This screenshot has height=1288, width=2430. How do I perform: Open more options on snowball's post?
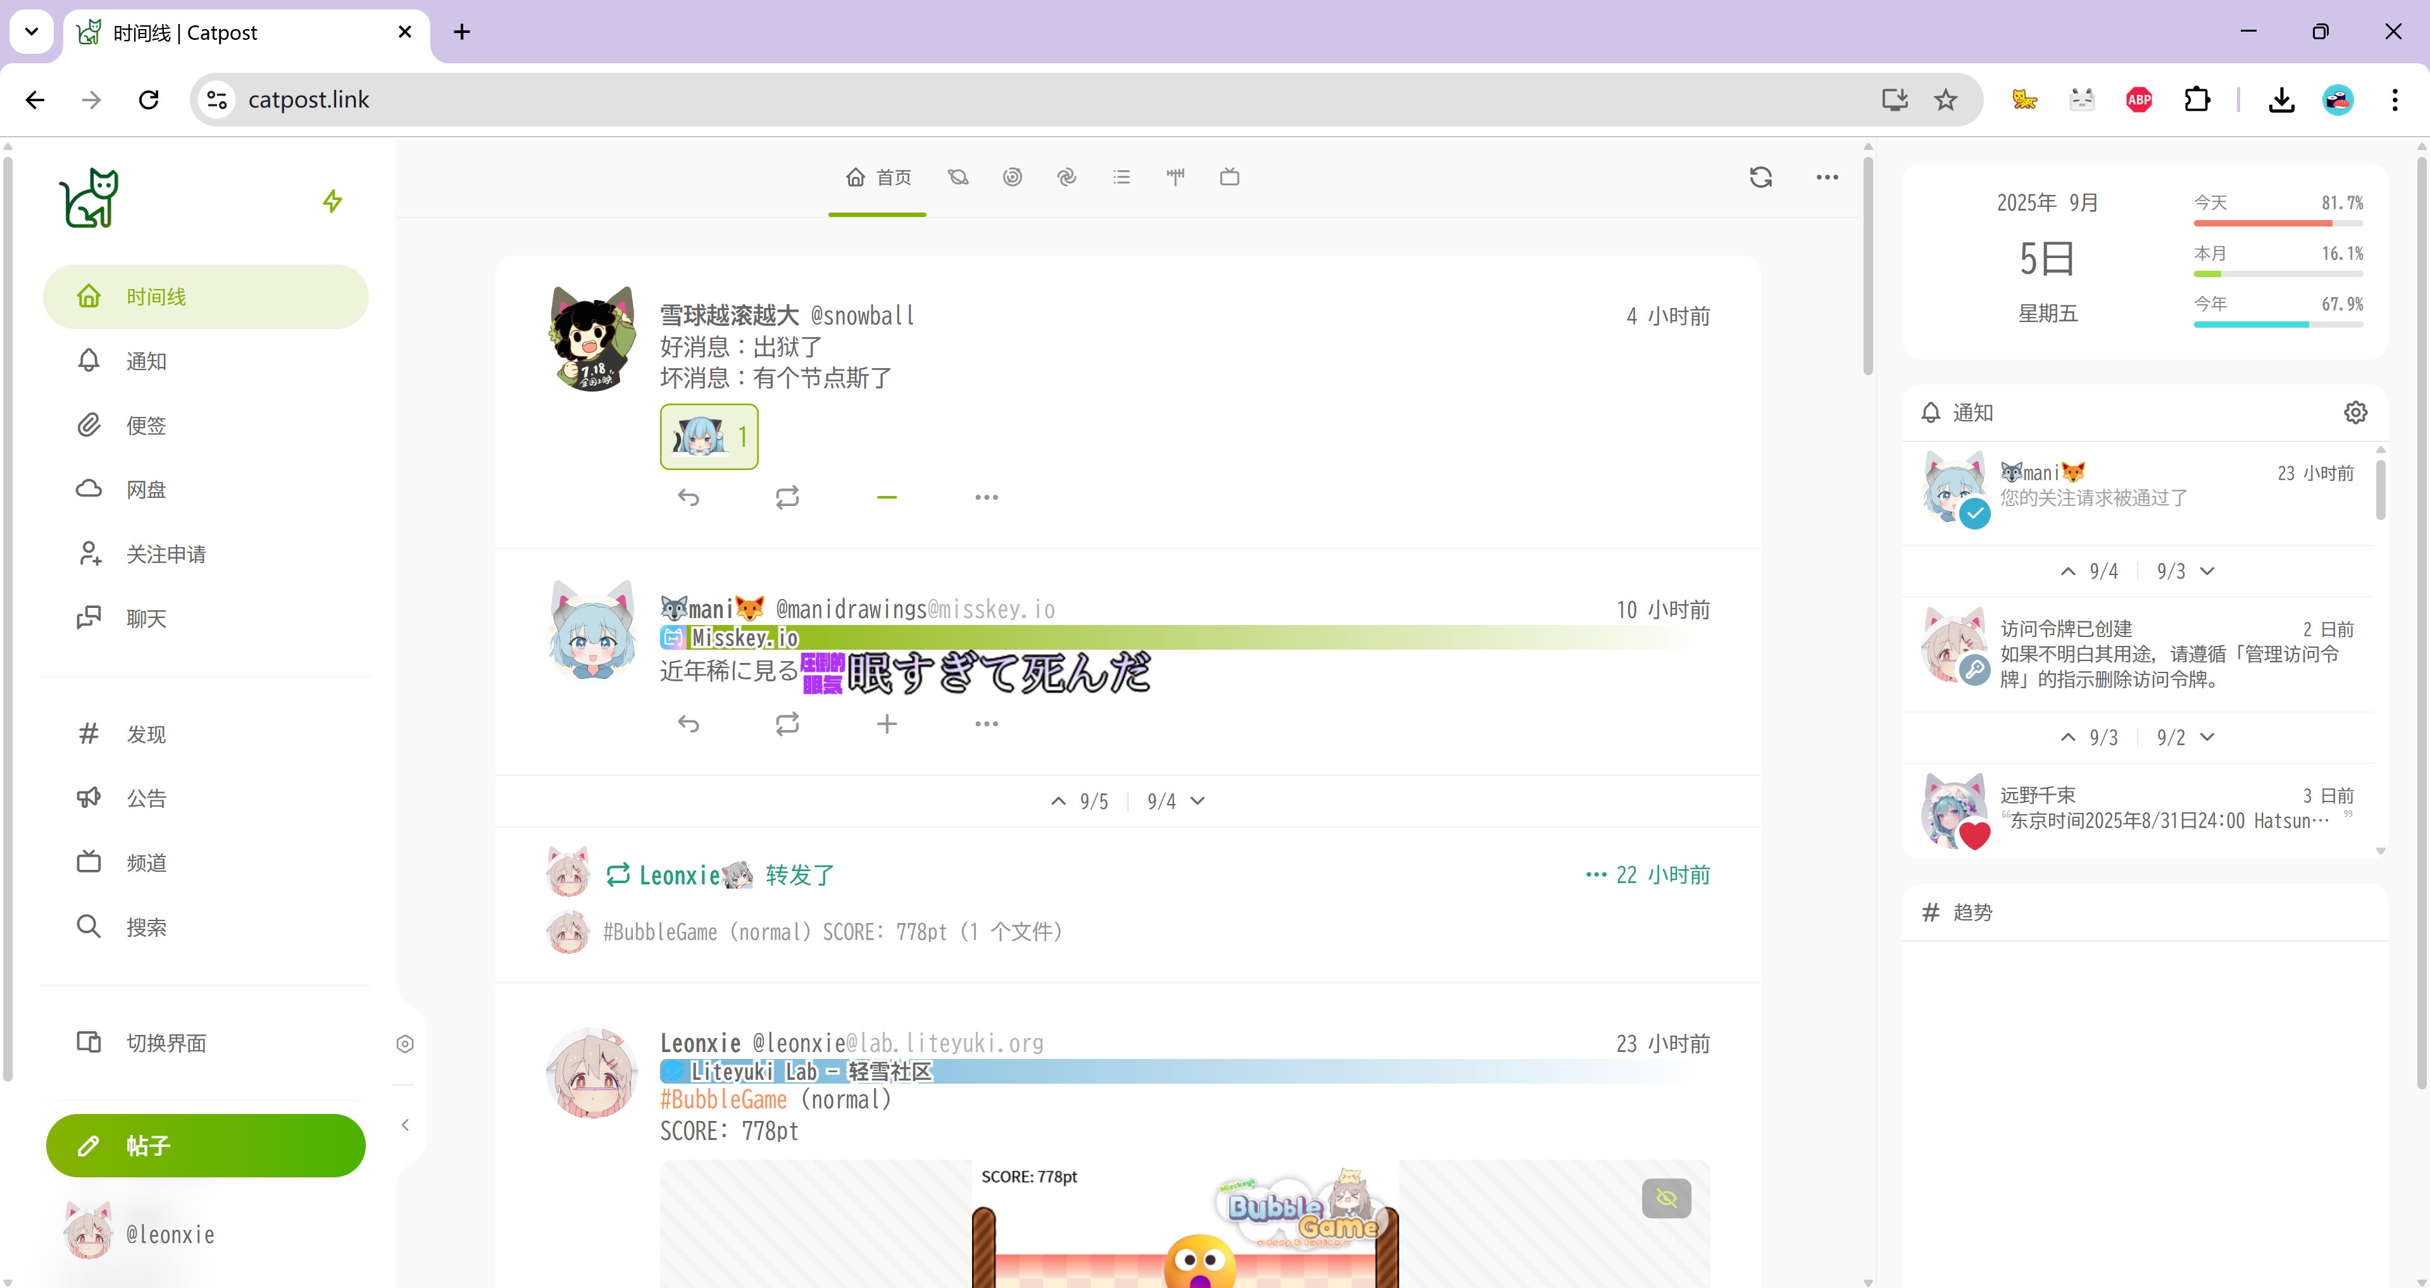986,497
